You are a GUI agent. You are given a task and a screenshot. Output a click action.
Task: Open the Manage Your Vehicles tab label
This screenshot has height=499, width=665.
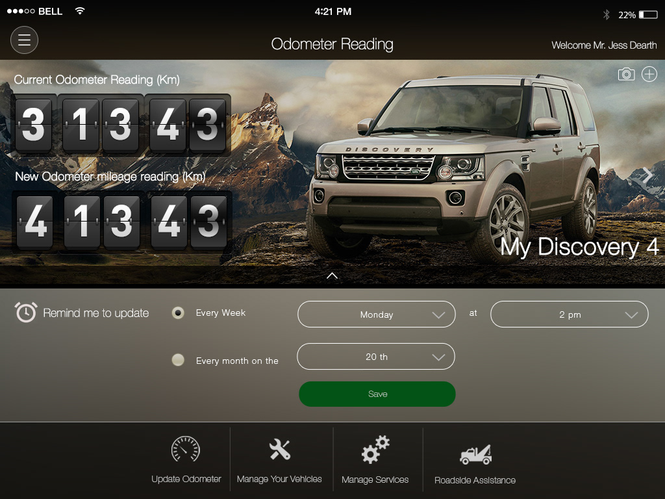click(279, 479)
